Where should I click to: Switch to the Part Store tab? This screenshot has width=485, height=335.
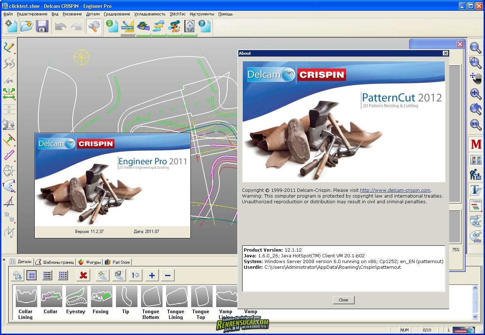click(117, 262)
